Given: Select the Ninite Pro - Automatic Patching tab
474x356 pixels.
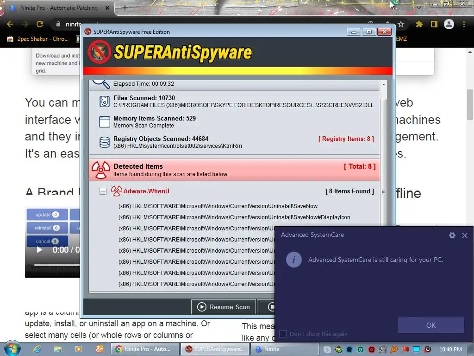Looking at the screenshot, I should [59, 8].
